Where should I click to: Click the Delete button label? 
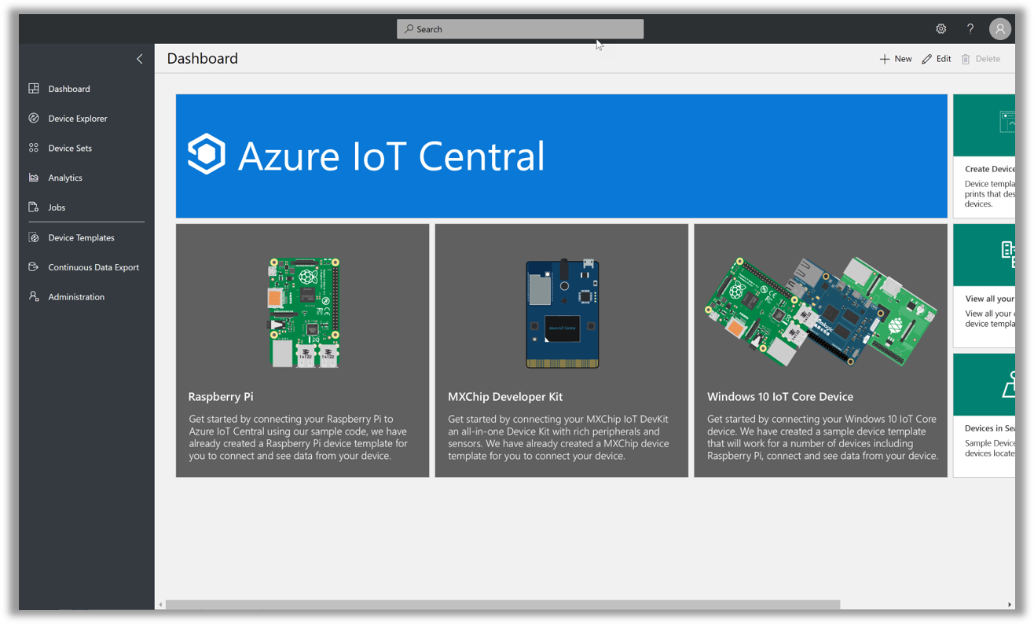[x=988, y=59]
